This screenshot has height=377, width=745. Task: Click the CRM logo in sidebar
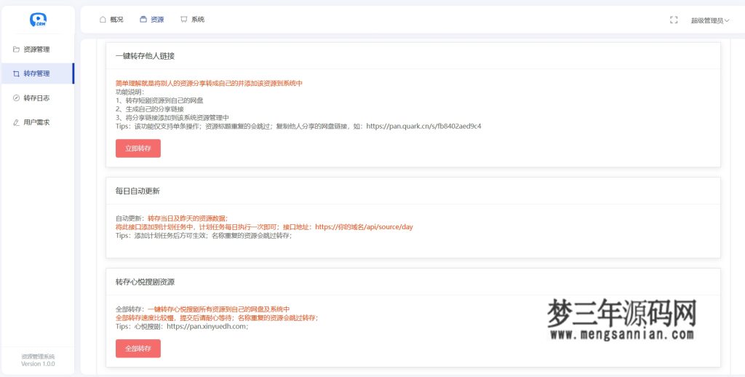coord(38,20)
